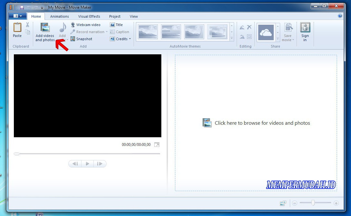Step to the next frame
351x216 pixels.
coord(100,164)
